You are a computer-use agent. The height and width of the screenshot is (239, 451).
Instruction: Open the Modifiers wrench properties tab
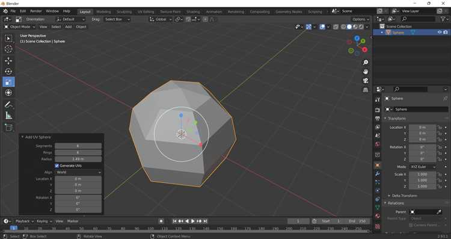(x=378, y=174)
